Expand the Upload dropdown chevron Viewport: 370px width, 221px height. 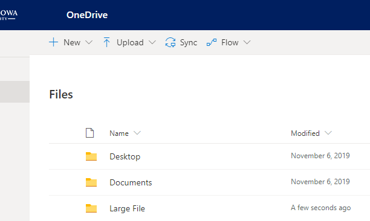click(x=152, y=42)
